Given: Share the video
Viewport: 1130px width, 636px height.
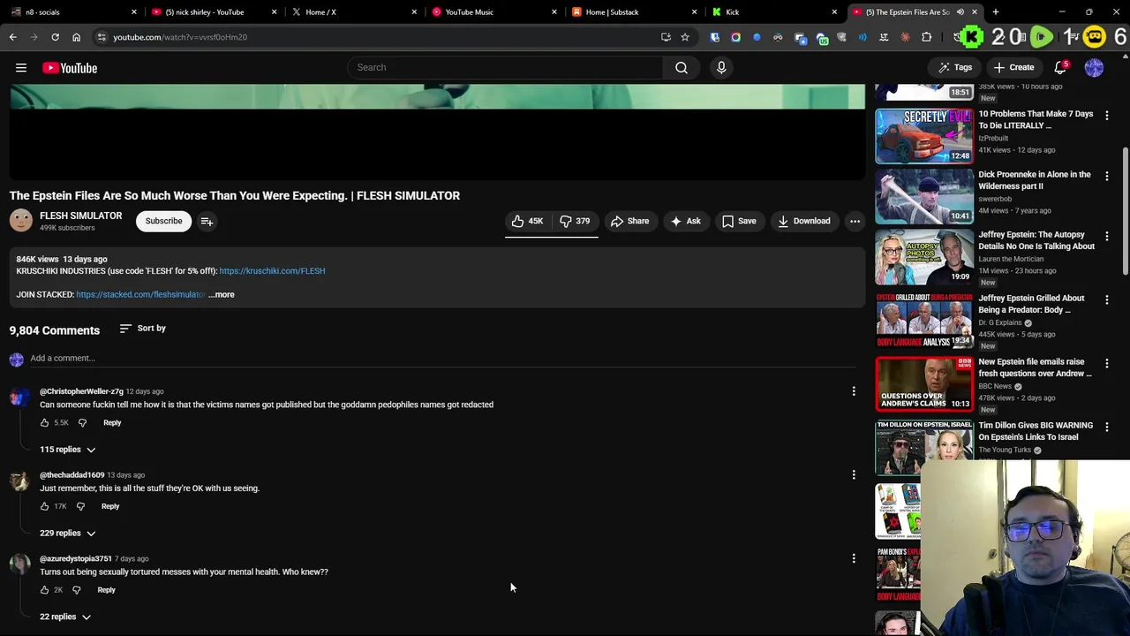Looking at the screenshot, I should (629, 221).
